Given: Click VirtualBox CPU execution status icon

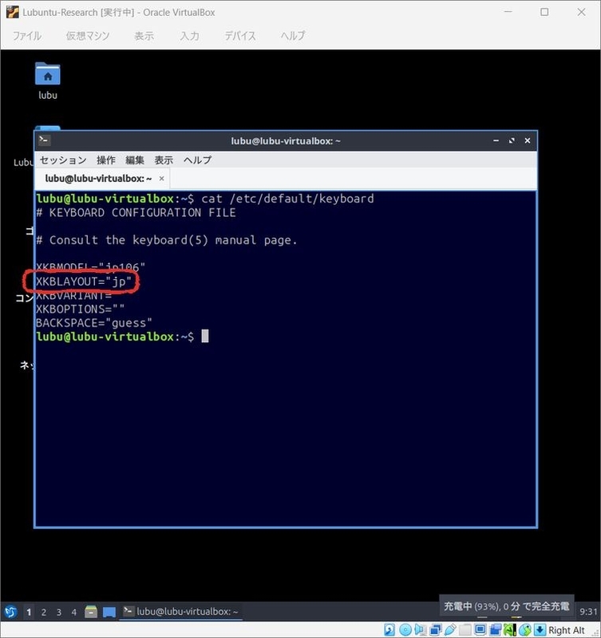Looking at the screenshot, I should (x=510, y=629).
